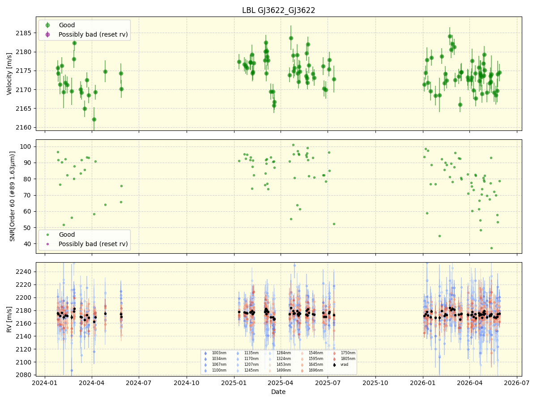
Task: Click the 1245nm legend entry
Action: pyautogui.click(x=251, y=370)
